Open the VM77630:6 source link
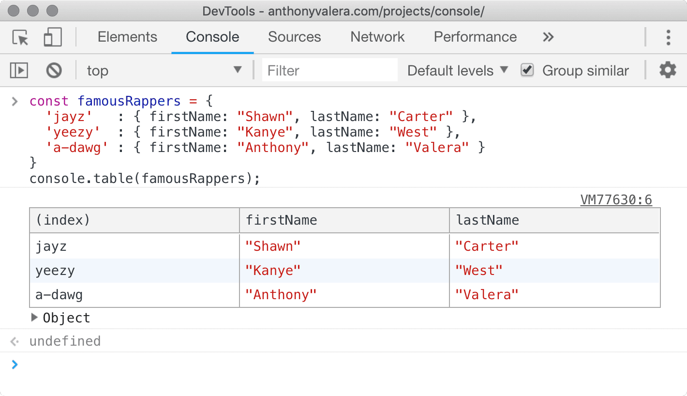 (616, 199)
